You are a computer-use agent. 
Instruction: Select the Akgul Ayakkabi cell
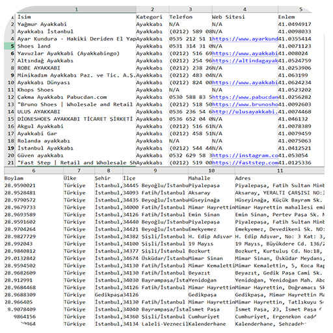pos(76,126)
